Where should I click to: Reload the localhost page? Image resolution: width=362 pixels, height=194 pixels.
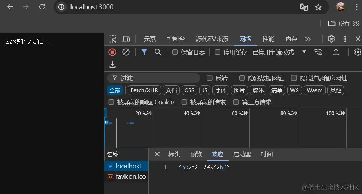42,7
